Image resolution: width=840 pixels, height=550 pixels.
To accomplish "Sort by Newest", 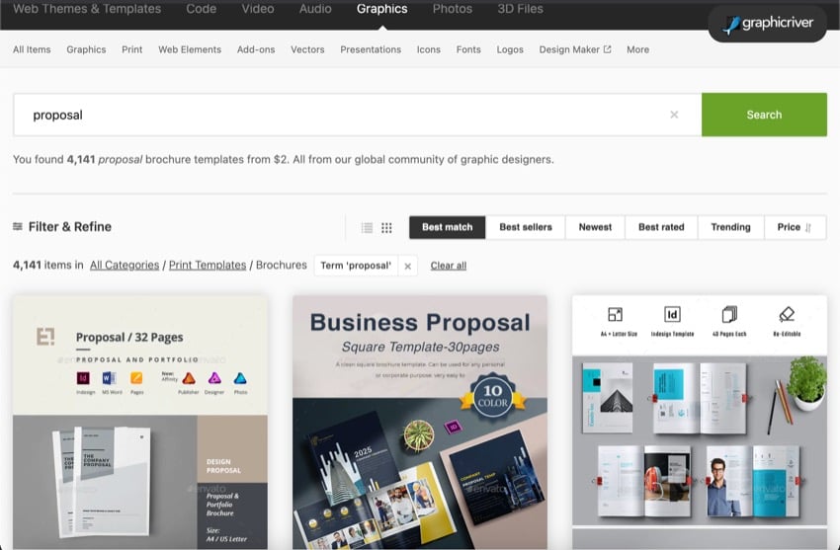I will (595, 227).
